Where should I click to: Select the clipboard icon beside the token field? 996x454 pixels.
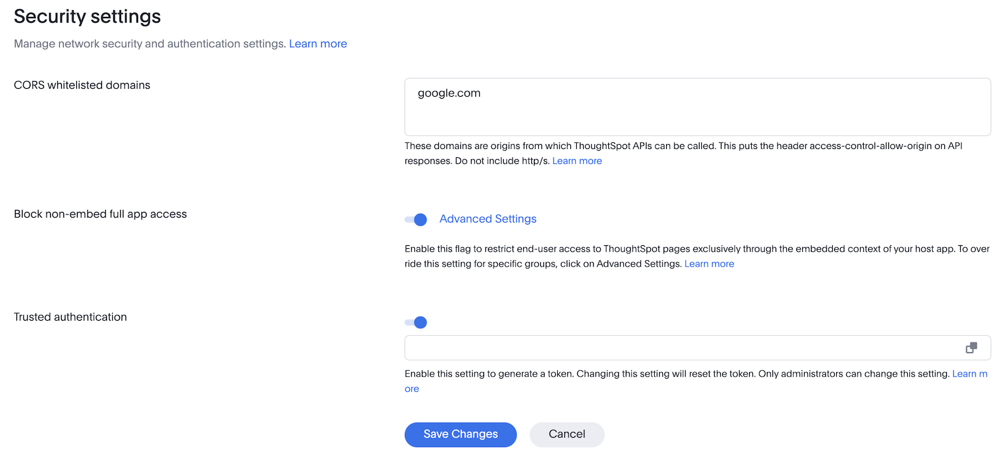click(971, 347)
